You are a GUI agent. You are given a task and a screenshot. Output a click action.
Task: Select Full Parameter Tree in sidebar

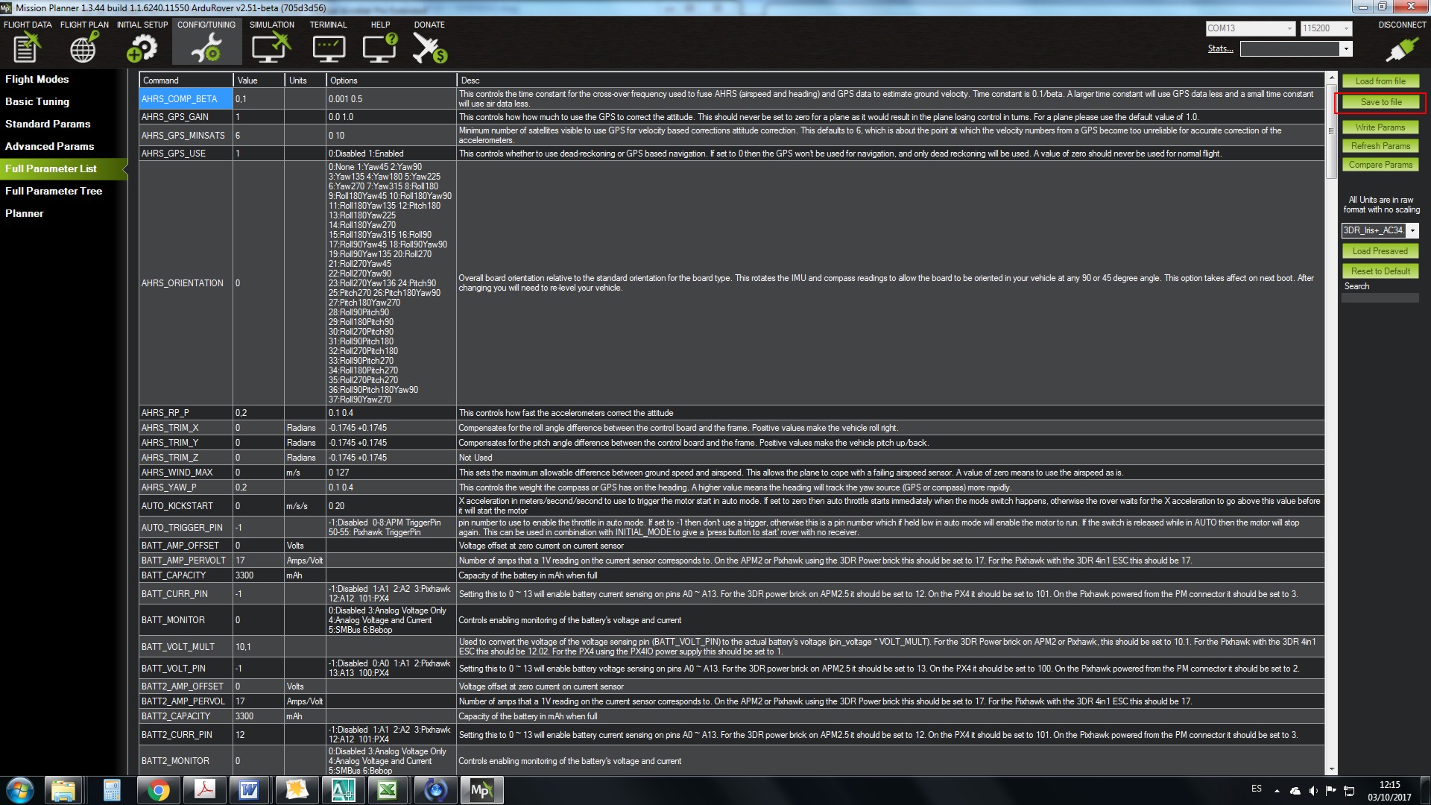54,191
